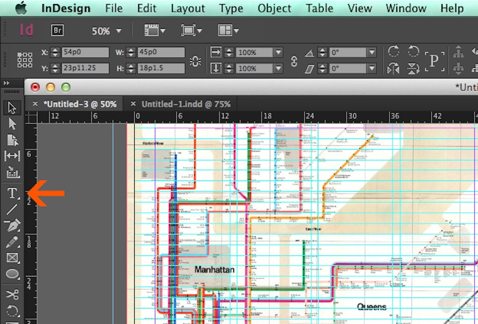478x324 pixels.
Task: Toggle constrain proportions for scaling link
Action: pyautogui.click(x=294, y=61)
